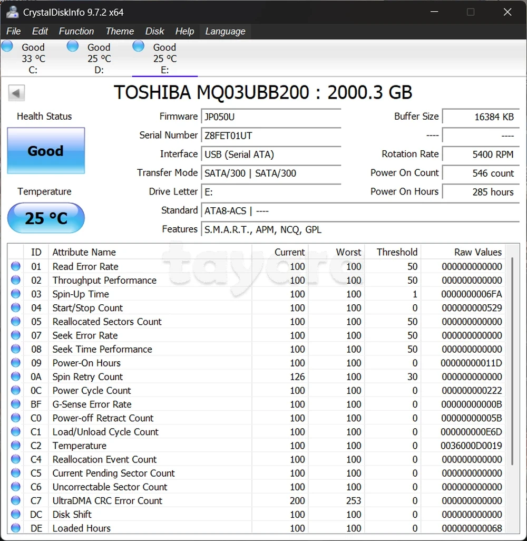Image resolution: width=527 pixels, height=541 pixels.
Task: Click the Serial Number field
Action: pyautogui.click(x=271, y=136)
